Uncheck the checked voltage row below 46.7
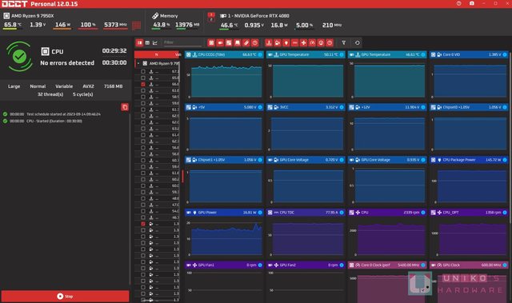The width and height of the screenshot is (512, 303). click(143, 224)
